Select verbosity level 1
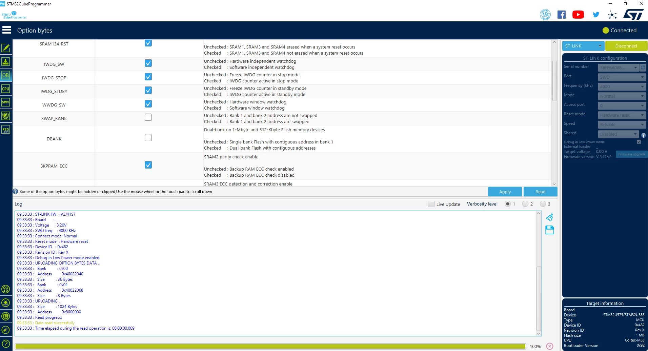Image resolution: width=648 pixels, height=351 pixels. (x=508, y=204)
